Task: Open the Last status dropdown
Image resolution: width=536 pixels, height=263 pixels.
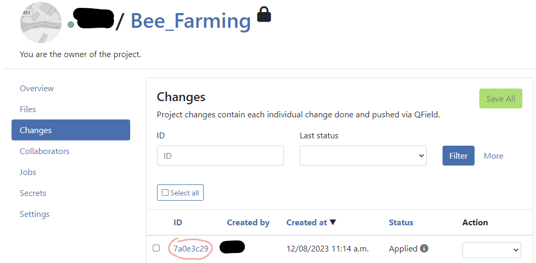Action: 363,156
